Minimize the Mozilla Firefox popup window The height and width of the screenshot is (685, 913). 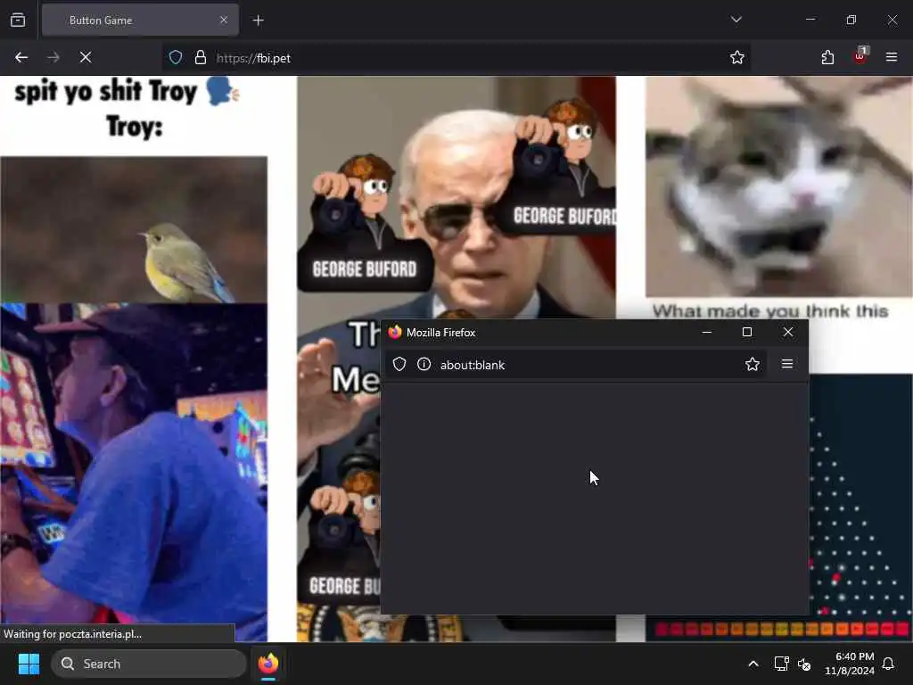[x=707, y=332]
